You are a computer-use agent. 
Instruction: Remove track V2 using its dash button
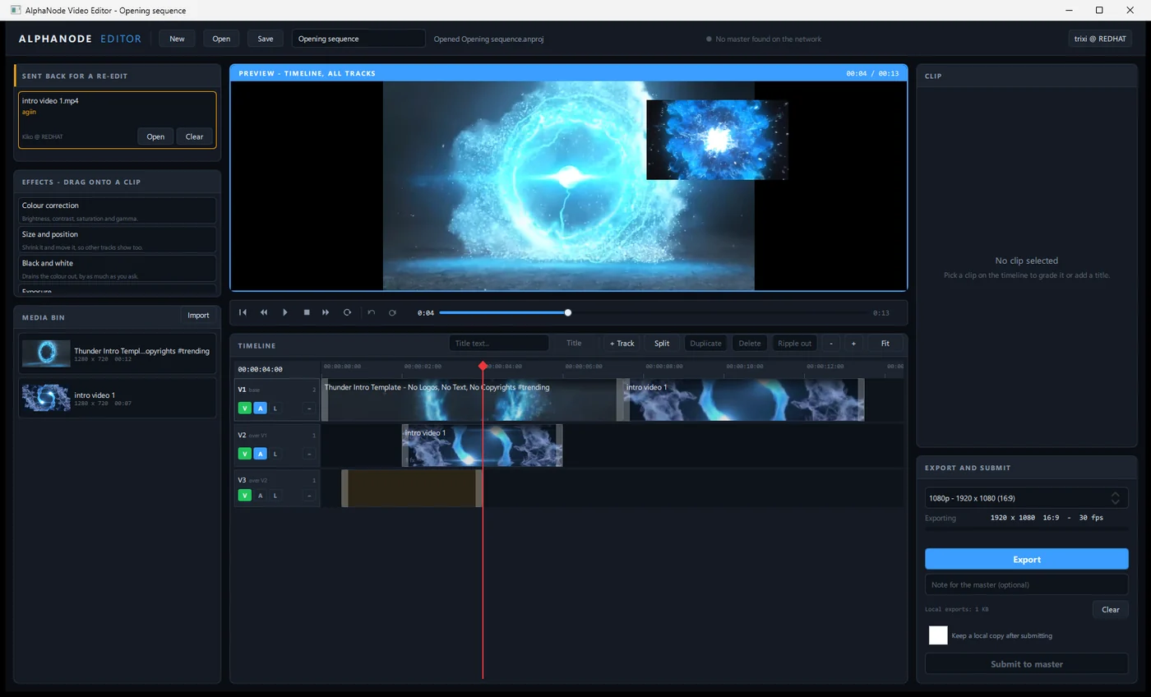[308, 454]
